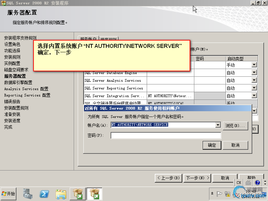268x201 pixels.
Task: Click into the 密码(P) password field
Action: tap(166, 135)
